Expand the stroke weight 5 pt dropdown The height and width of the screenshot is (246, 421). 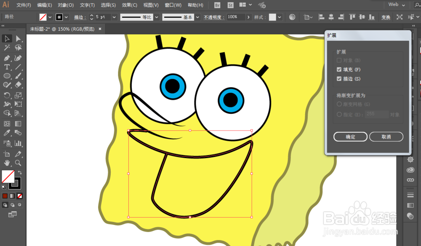[114, 17]
